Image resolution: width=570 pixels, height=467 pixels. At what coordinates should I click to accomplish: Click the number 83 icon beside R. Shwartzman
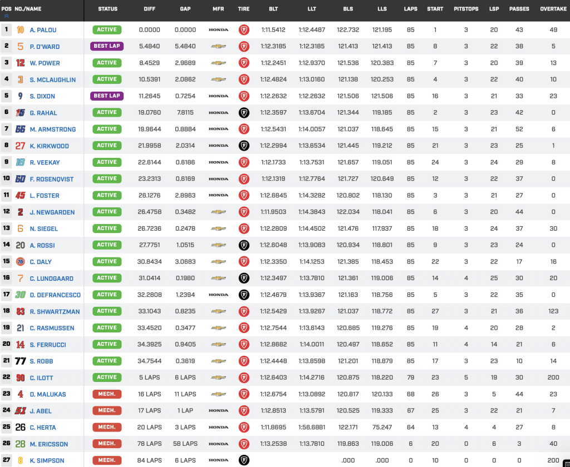pyautogui.click(x=21, y=311)
